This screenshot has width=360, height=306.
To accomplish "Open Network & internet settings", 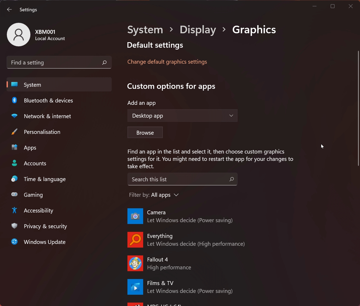I will [x=47, y=116].
